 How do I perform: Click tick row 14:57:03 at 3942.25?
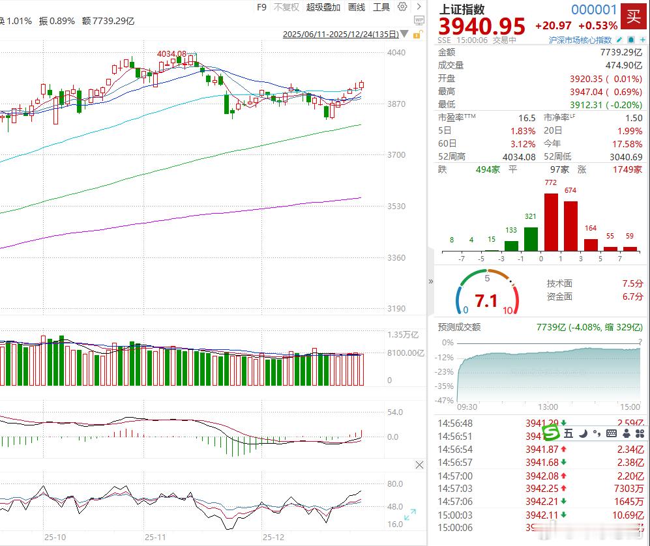(540, 489)
